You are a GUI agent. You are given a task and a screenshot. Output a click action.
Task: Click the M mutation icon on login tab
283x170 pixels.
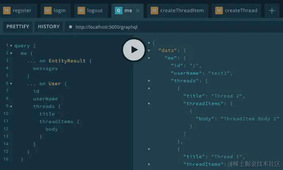point(48,10)
